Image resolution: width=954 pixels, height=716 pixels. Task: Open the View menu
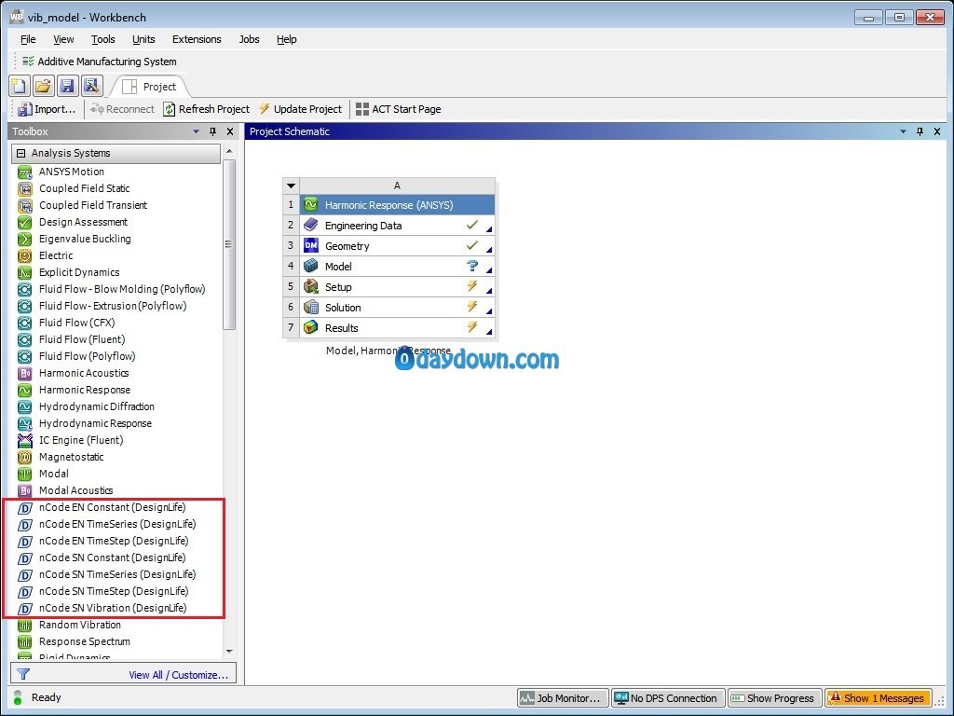pyautogui.click(x=63, y=39)
